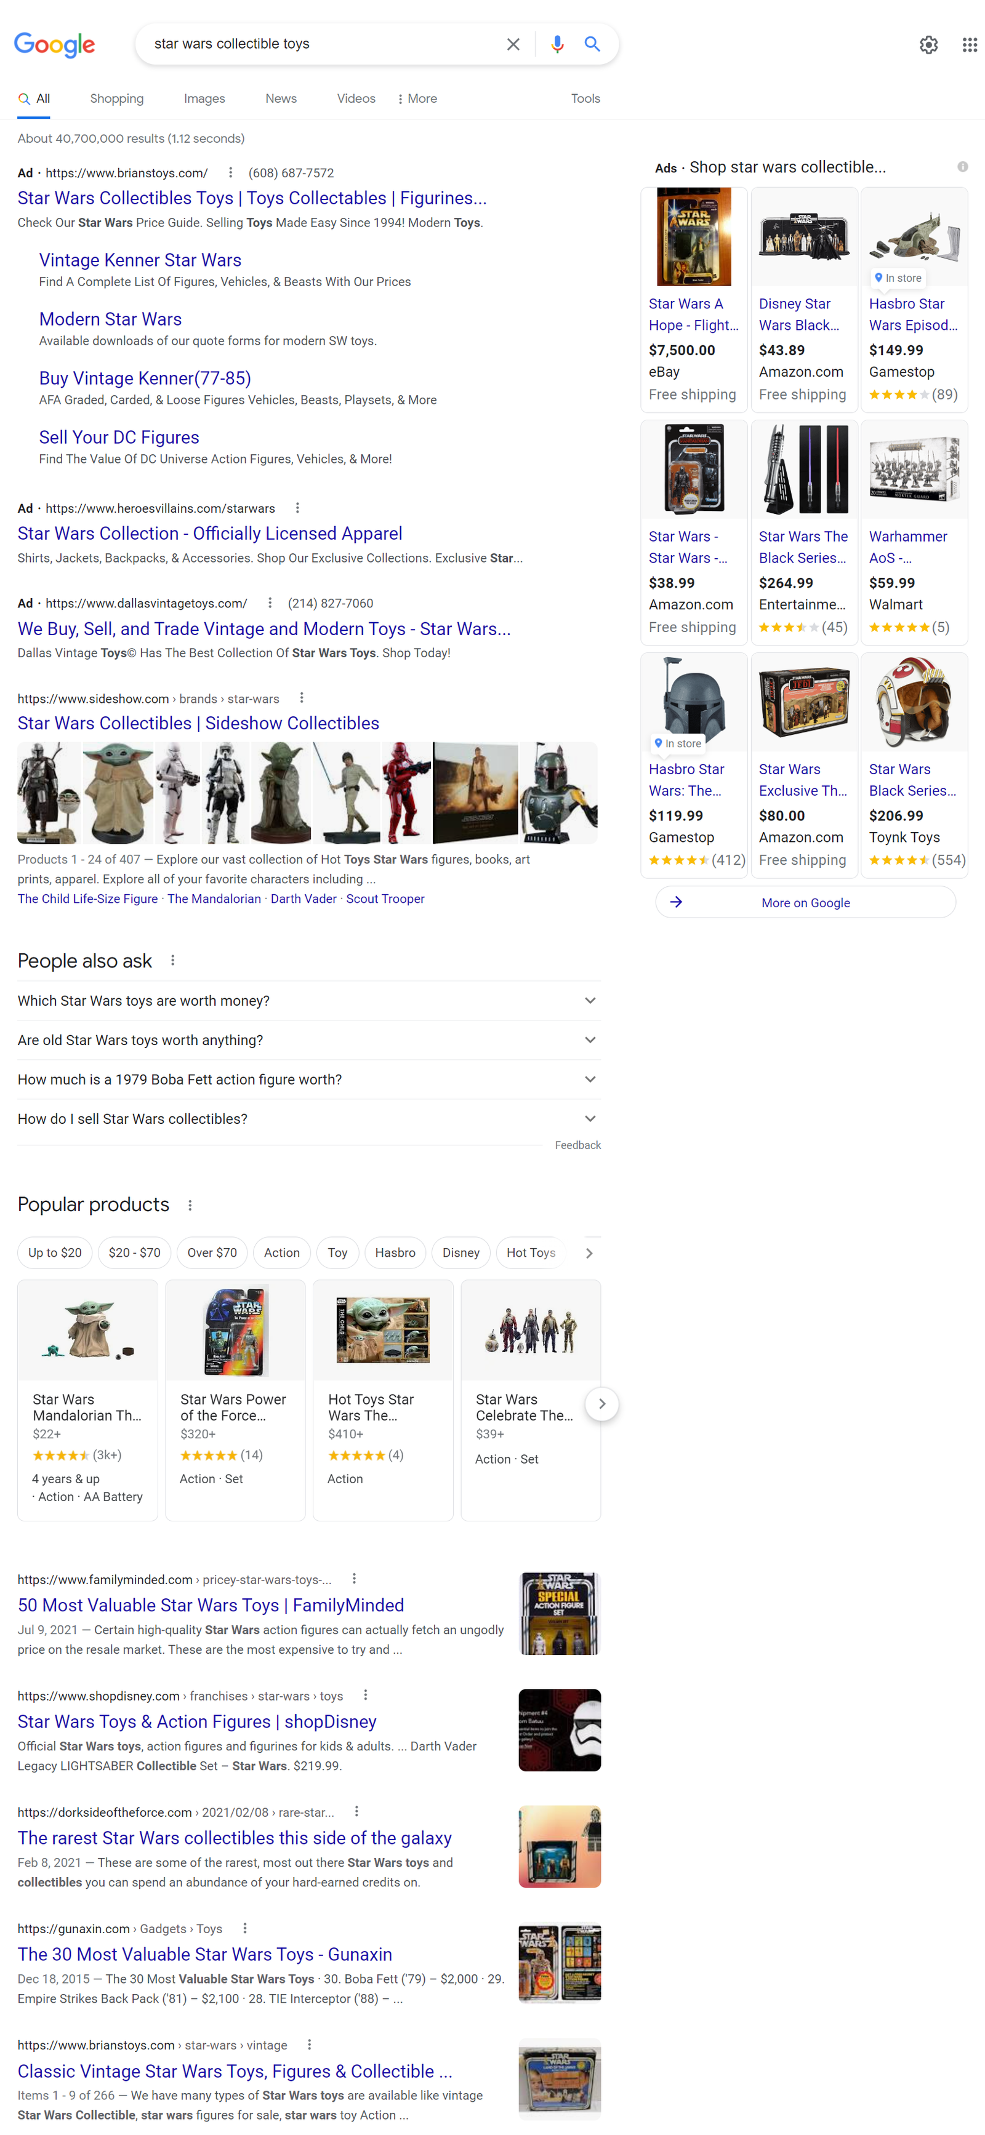
Task: Toggle the Action filter chip
Action: pos(282,1252)
